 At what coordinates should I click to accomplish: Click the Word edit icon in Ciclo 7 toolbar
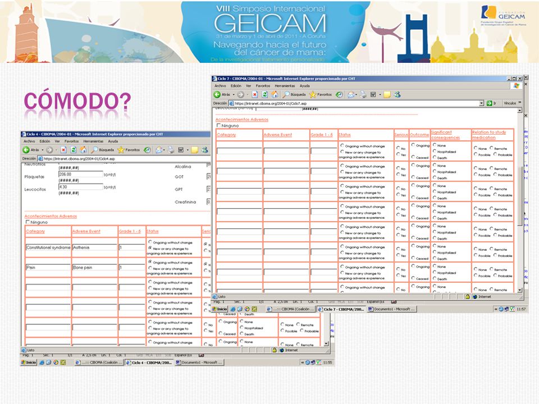(373, 94)
